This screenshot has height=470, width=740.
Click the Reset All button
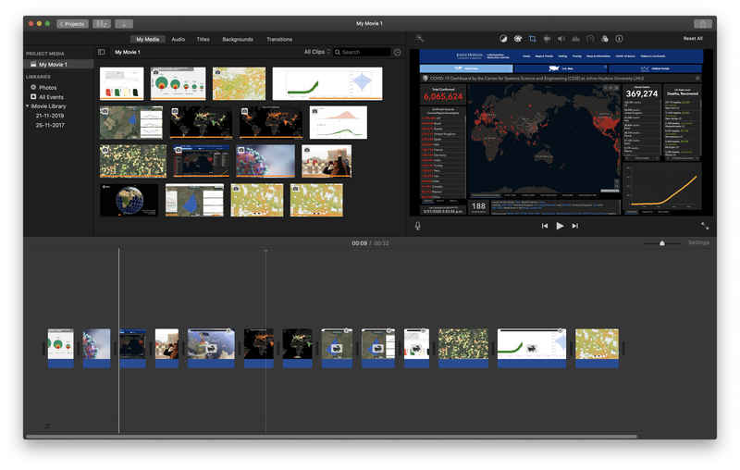[692, 39]
